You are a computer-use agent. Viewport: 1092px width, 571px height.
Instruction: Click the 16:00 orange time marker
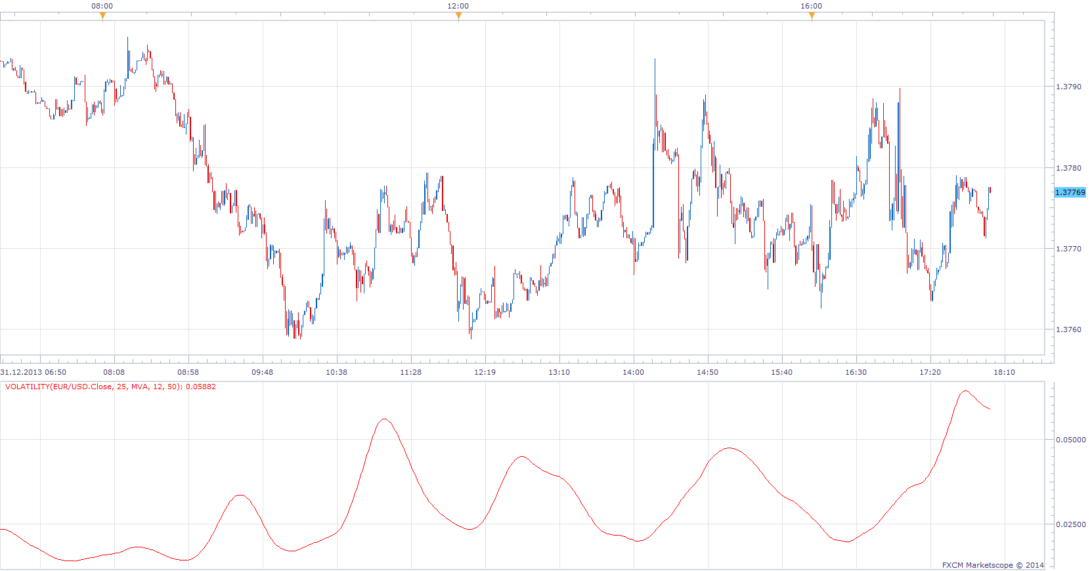click(x=812, y=16)
